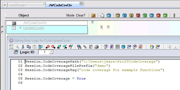Viewport: 180px width, 90px height.
Task: Click the binoculars search icon
Action: 79,47
